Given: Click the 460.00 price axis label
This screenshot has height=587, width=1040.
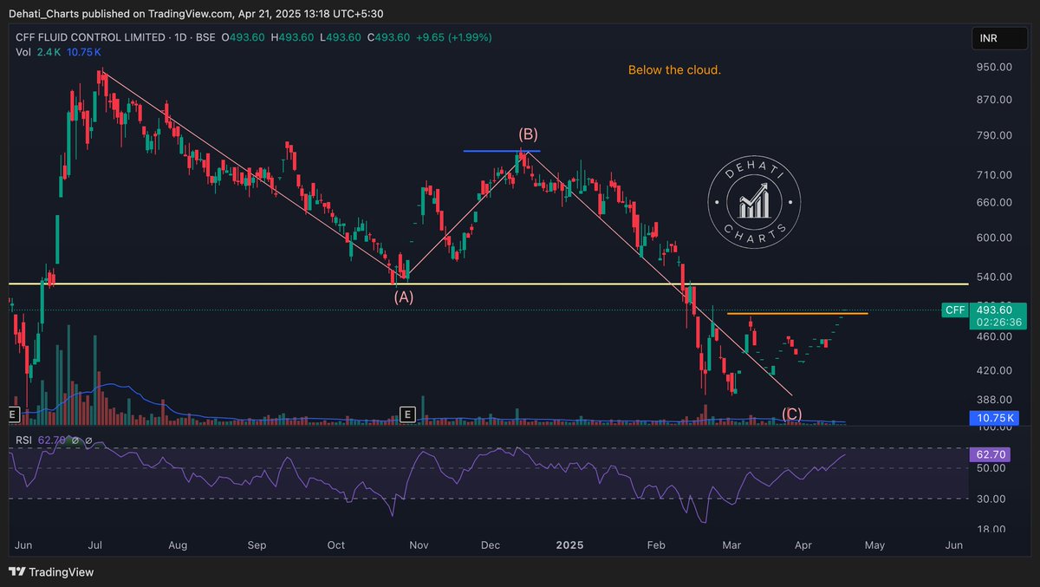Looking at the screenshot, I should point(994,336).
